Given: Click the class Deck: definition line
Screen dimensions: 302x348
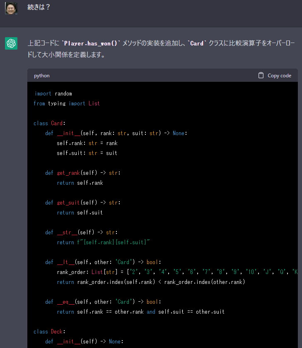Looking at the screenshot, I should 49,331.
